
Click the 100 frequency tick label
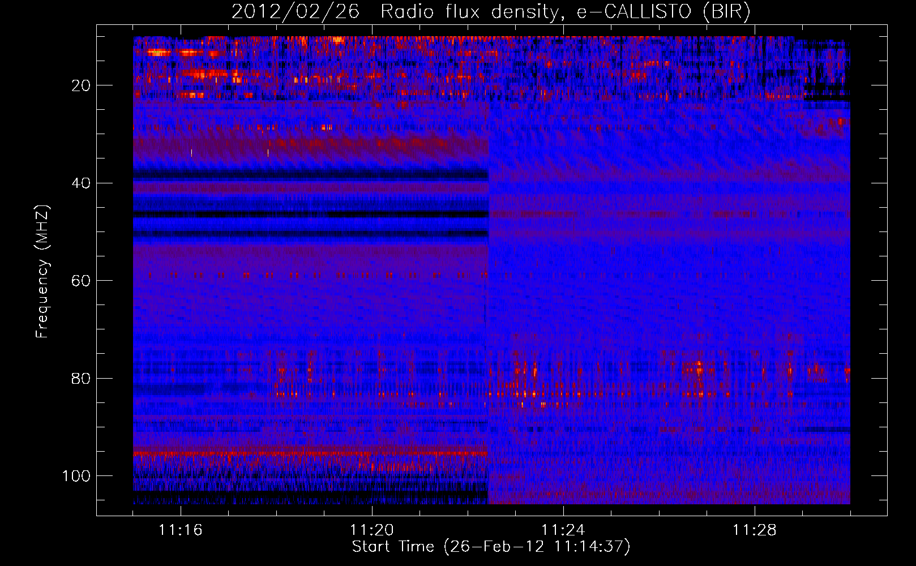tap(77, 476)
